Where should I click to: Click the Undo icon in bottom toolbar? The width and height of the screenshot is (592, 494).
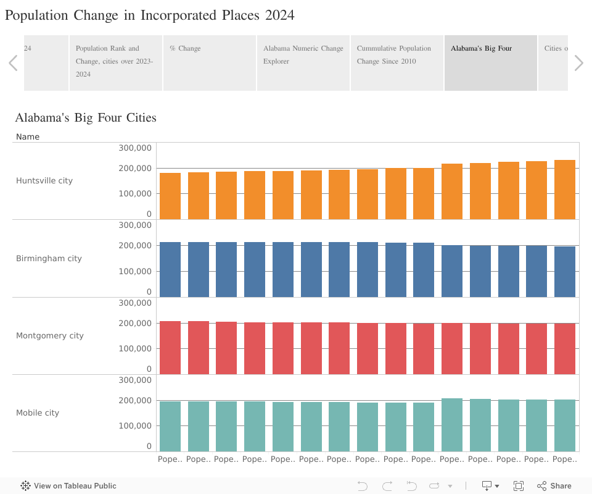point(363,486)
